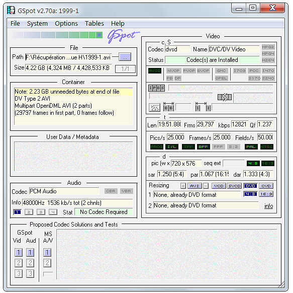Choose 4:3 resizing aspect ratio

click(x=250, y=194)
